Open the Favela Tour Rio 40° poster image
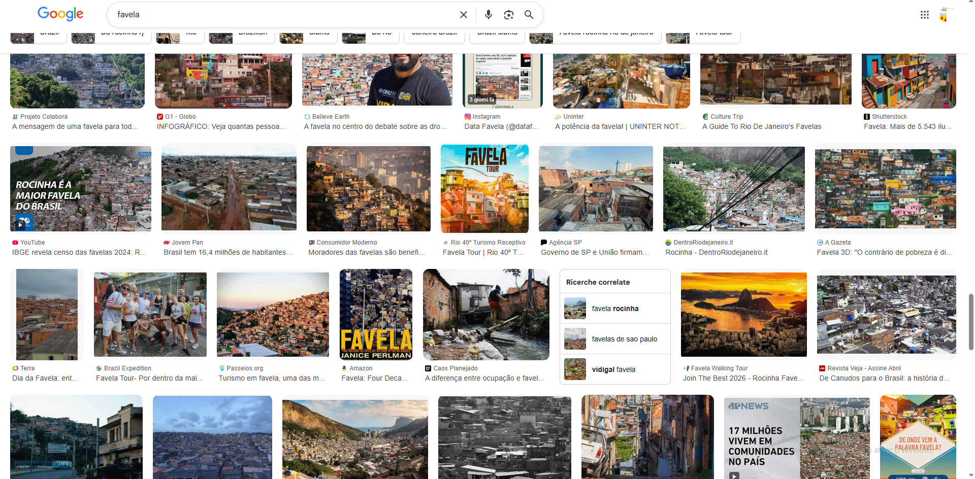975x479 pixels. [x=484, y=189]
